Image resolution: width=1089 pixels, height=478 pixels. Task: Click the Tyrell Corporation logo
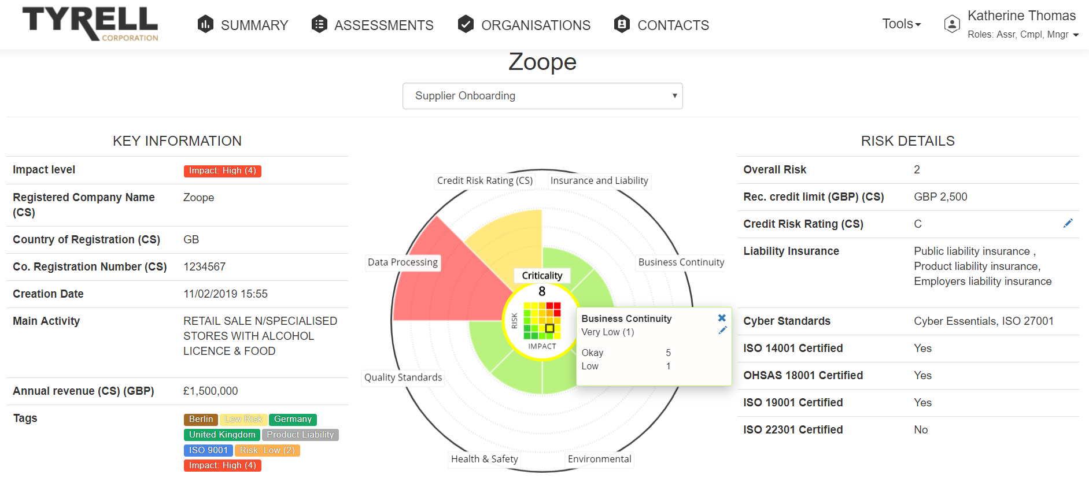(90, 24)
